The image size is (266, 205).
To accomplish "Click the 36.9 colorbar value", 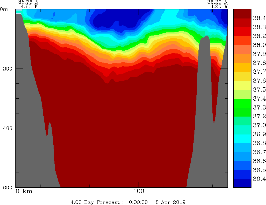I will pos(259,134).
